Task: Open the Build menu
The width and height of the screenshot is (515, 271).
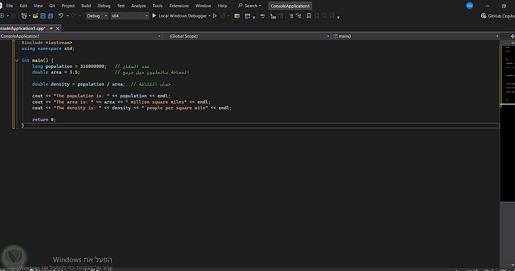Action: coord(86,6)
